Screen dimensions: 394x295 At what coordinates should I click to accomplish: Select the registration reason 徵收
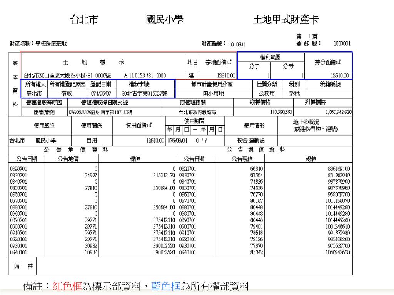coord(67,94)
